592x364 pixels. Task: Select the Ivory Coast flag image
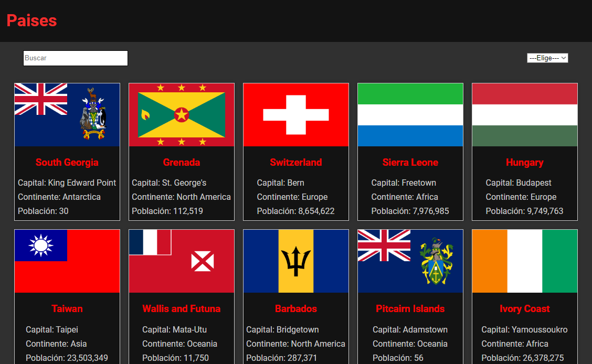[x=525, y=261]
